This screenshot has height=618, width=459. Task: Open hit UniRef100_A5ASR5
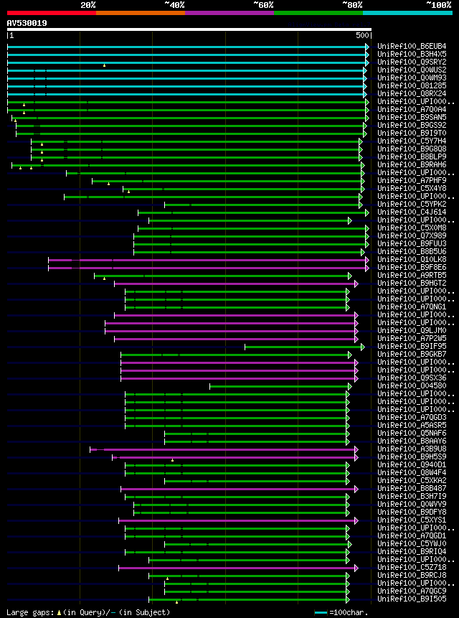pos(412,425)
